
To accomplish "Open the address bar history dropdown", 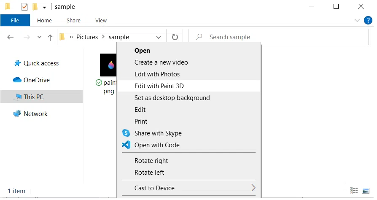I will (159, 37).
